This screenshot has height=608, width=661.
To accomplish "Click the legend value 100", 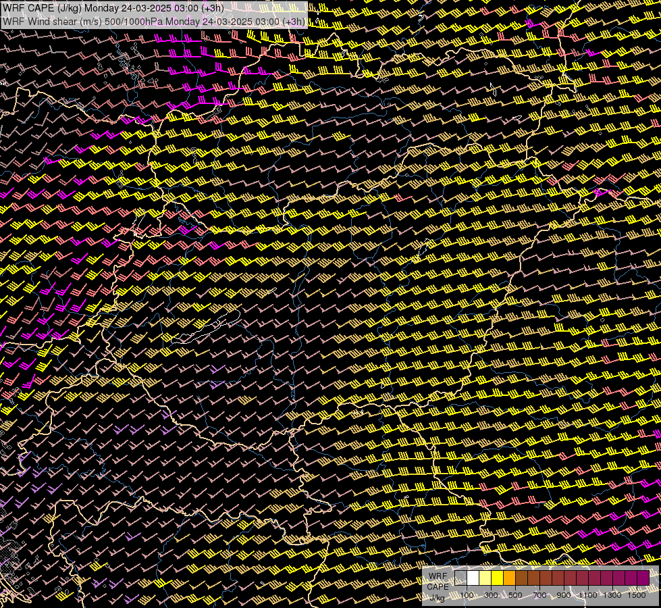I will click(467, 595).
